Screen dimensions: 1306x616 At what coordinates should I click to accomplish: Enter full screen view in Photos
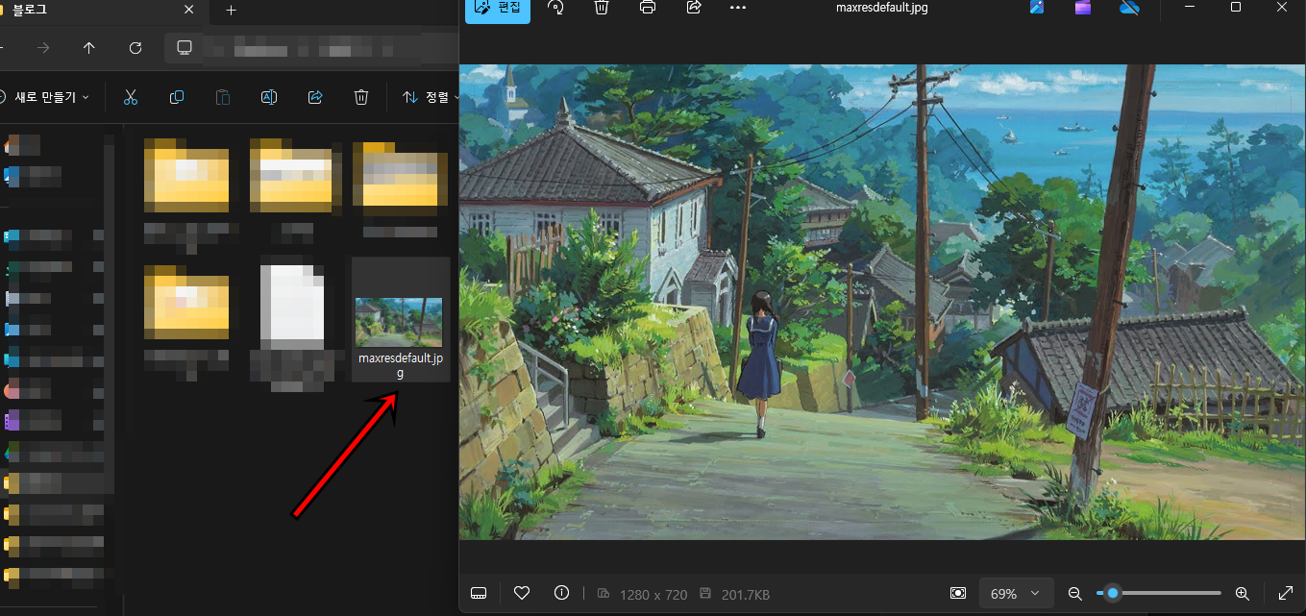coord(1286,594)
